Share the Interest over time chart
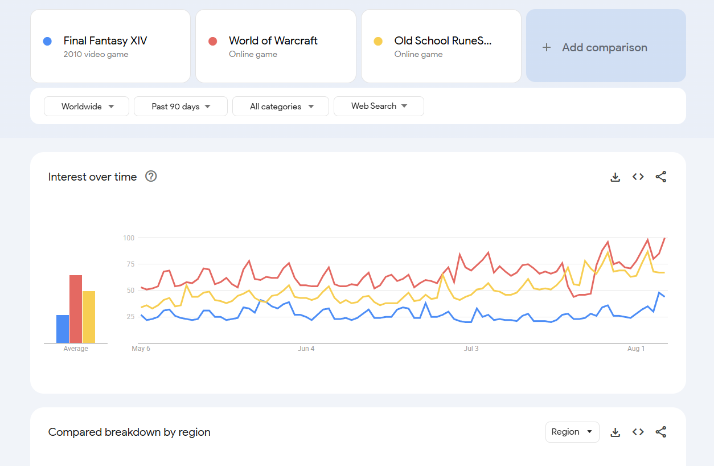The image size is (714, 466). point(660,177)
